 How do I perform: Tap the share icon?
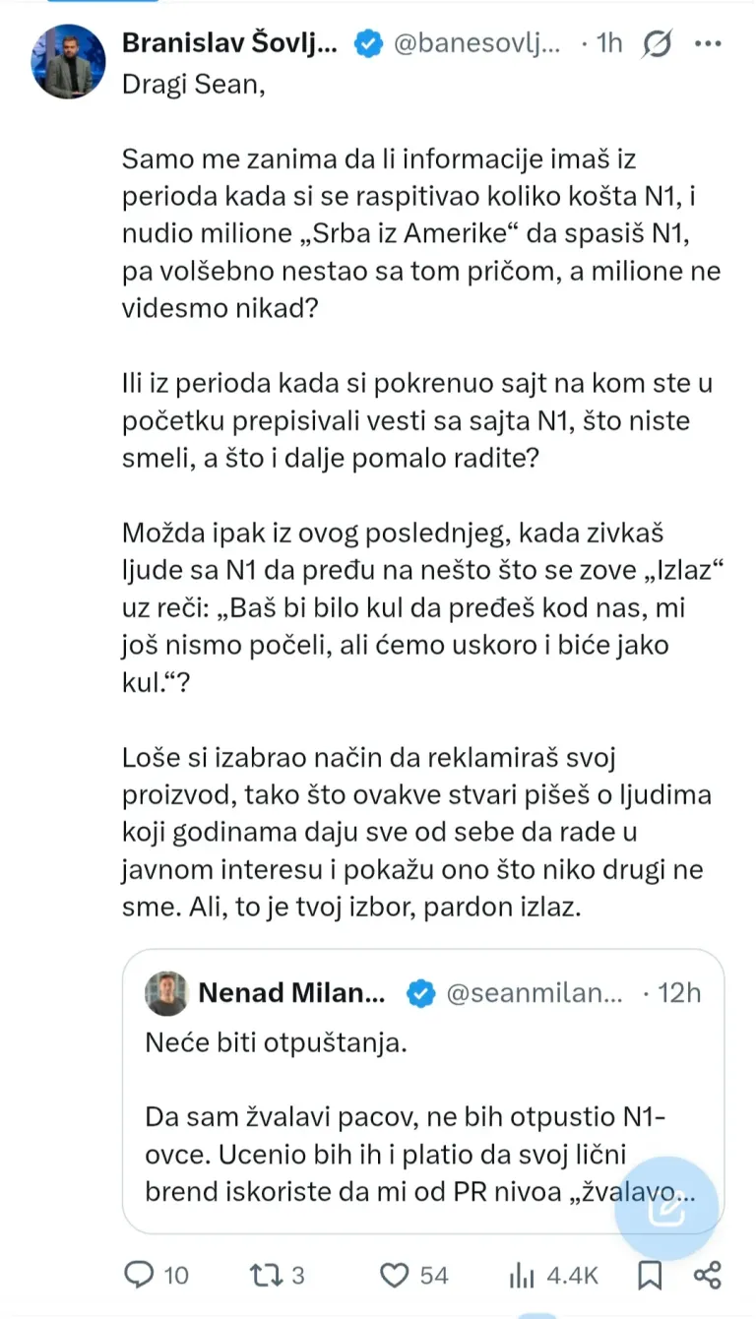(709, 1276)
